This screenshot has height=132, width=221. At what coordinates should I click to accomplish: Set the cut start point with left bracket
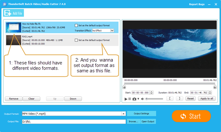pos(170,99)
